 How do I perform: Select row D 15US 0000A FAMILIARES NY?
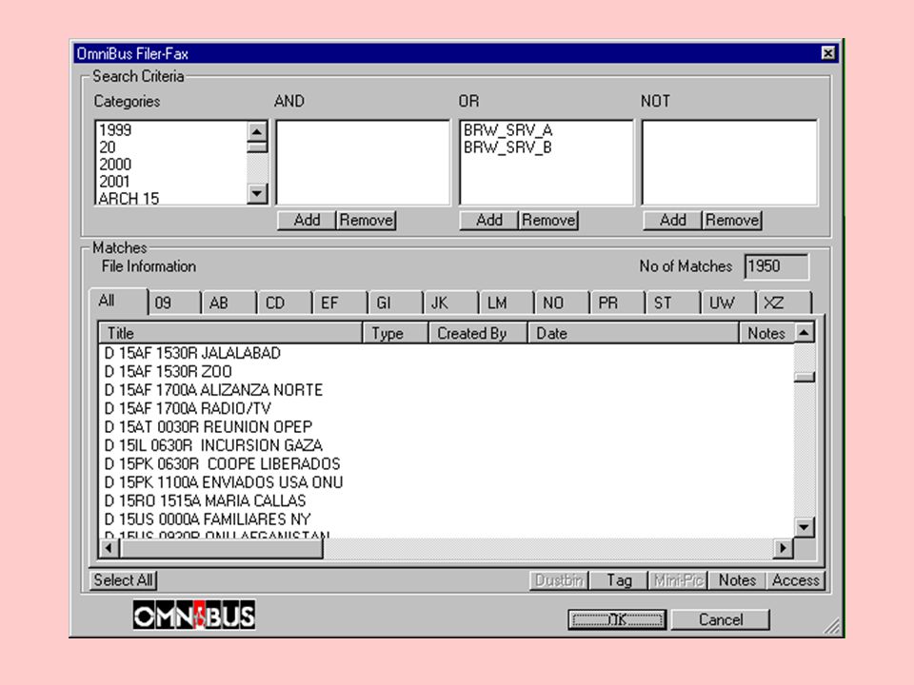tap(447, 519)
